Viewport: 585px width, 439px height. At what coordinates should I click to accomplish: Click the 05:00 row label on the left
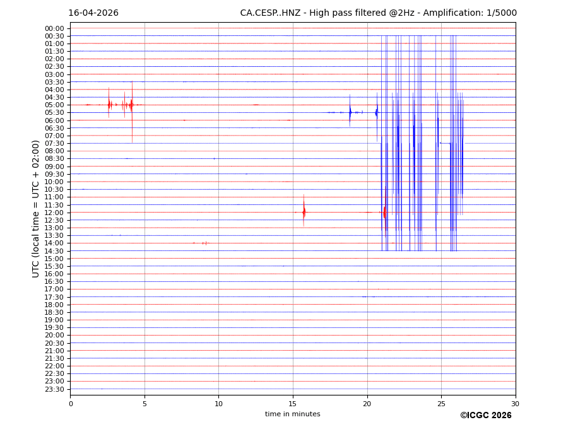coord(54,105)
